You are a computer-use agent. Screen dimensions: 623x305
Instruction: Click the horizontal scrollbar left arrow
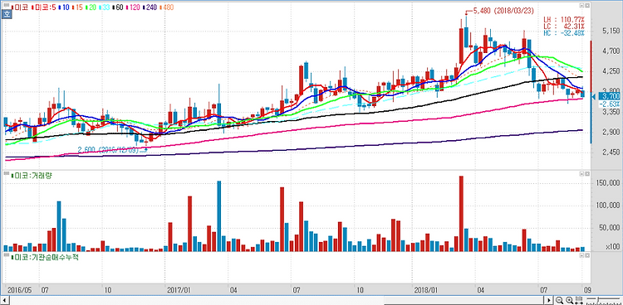pos(4,300)
